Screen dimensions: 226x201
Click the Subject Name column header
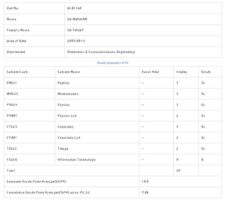[69, 72]
